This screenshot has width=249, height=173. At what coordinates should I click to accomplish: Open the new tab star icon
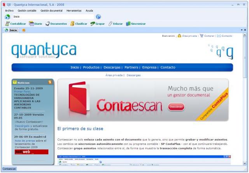click(x=24, y=30)
